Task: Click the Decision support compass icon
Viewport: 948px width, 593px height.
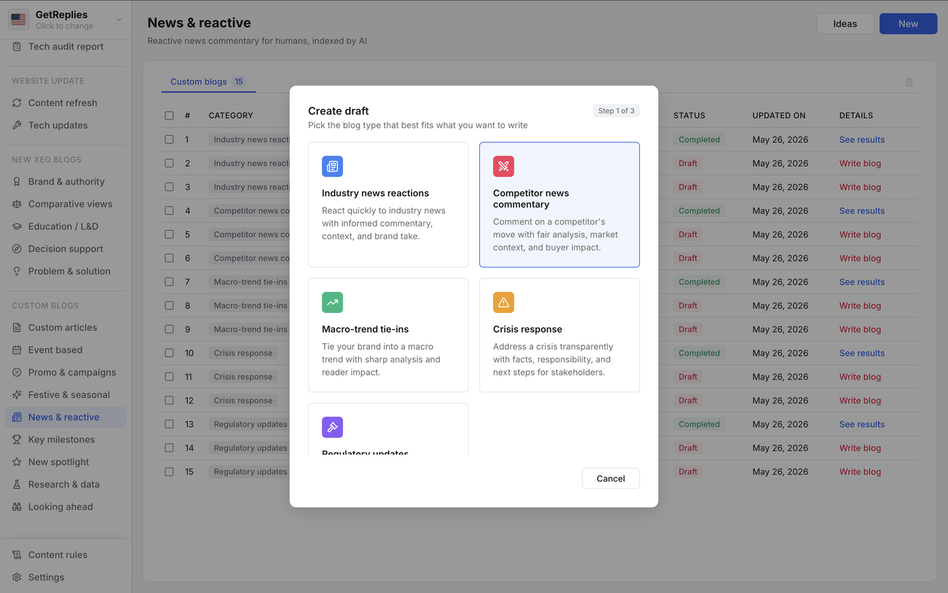Action: tap(17, 249)
